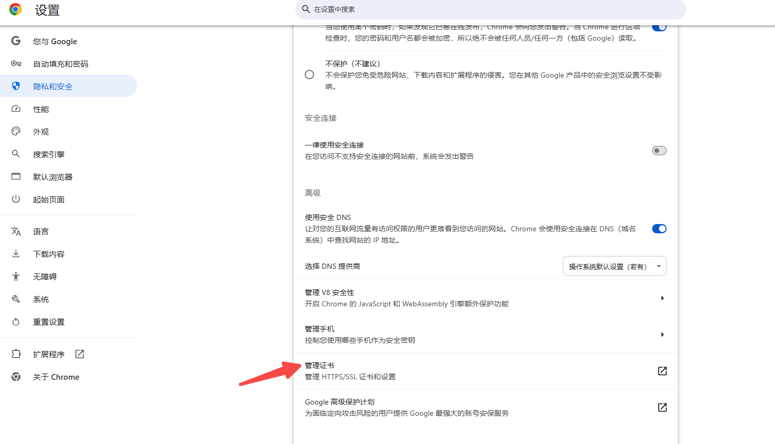The image size is (775, 444).
Task: Click the 一律使用安全连接 label
Action: click(x=335, y=145)
